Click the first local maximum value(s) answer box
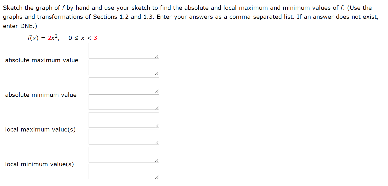This screenshot has width=388, height=186. tap(124, 120)
